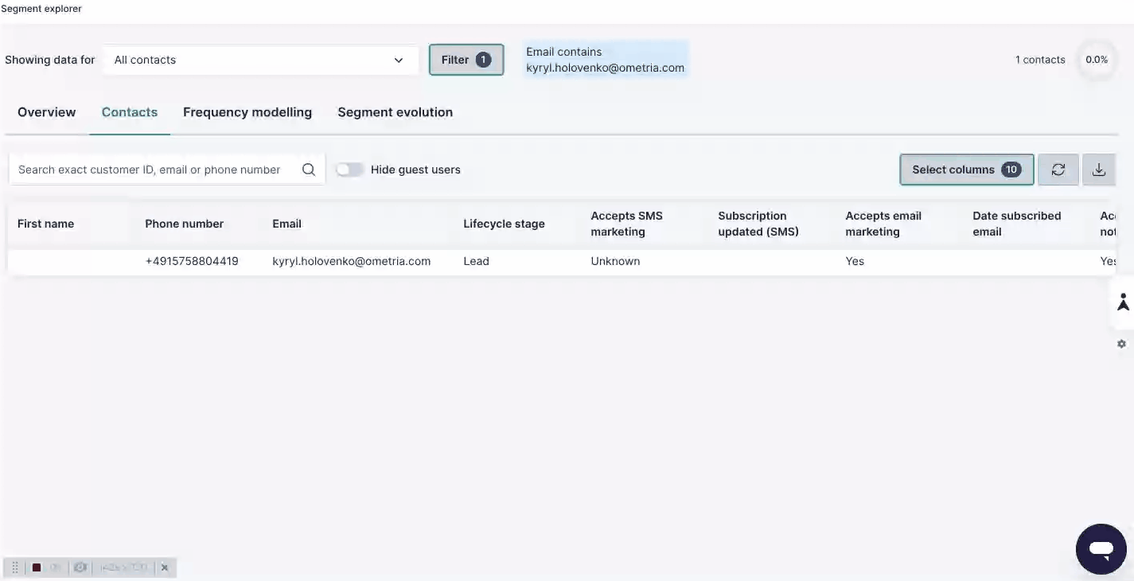Open the chat support bubble
This screenshot has width=1134, height=581.
[1101, 549]
